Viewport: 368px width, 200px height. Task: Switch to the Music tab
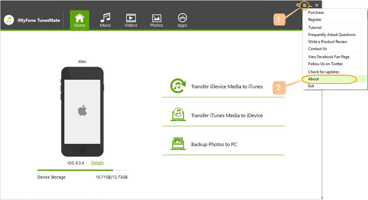tap(105, 20)
